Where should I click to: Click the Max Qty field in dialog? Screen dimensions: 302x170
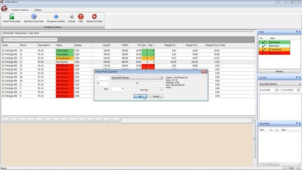[156, 90]
